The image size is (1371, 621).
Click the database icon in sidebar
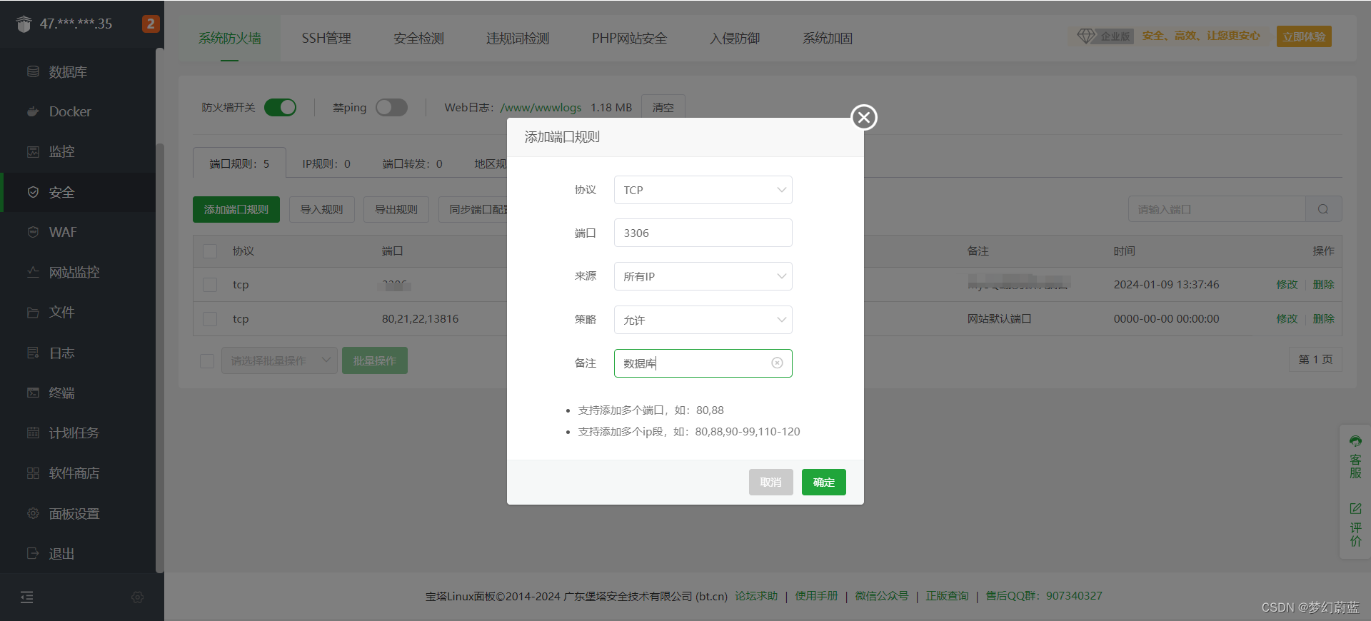click(x=33, y=71)
